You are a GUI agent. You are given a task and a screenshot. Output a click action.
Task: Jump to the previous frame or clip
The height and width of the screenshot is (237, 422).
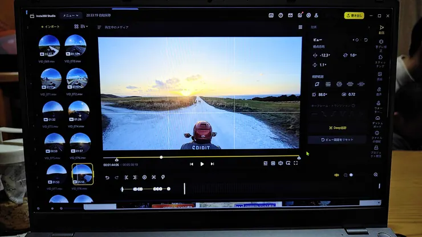(x=192, y=164)
